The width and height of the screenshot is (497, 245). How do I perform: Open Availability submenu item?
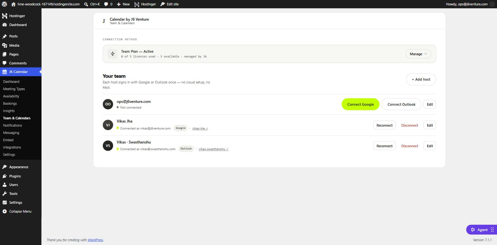[11, 96]
